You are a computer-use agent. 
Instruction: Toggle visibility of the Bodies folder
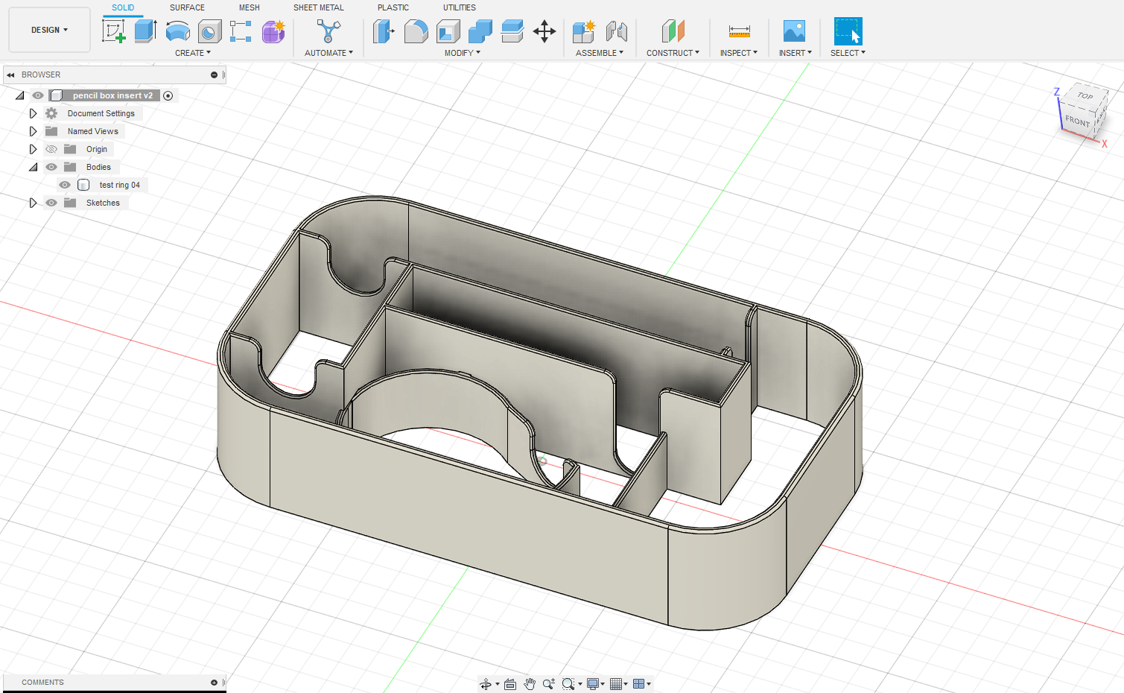51,167
